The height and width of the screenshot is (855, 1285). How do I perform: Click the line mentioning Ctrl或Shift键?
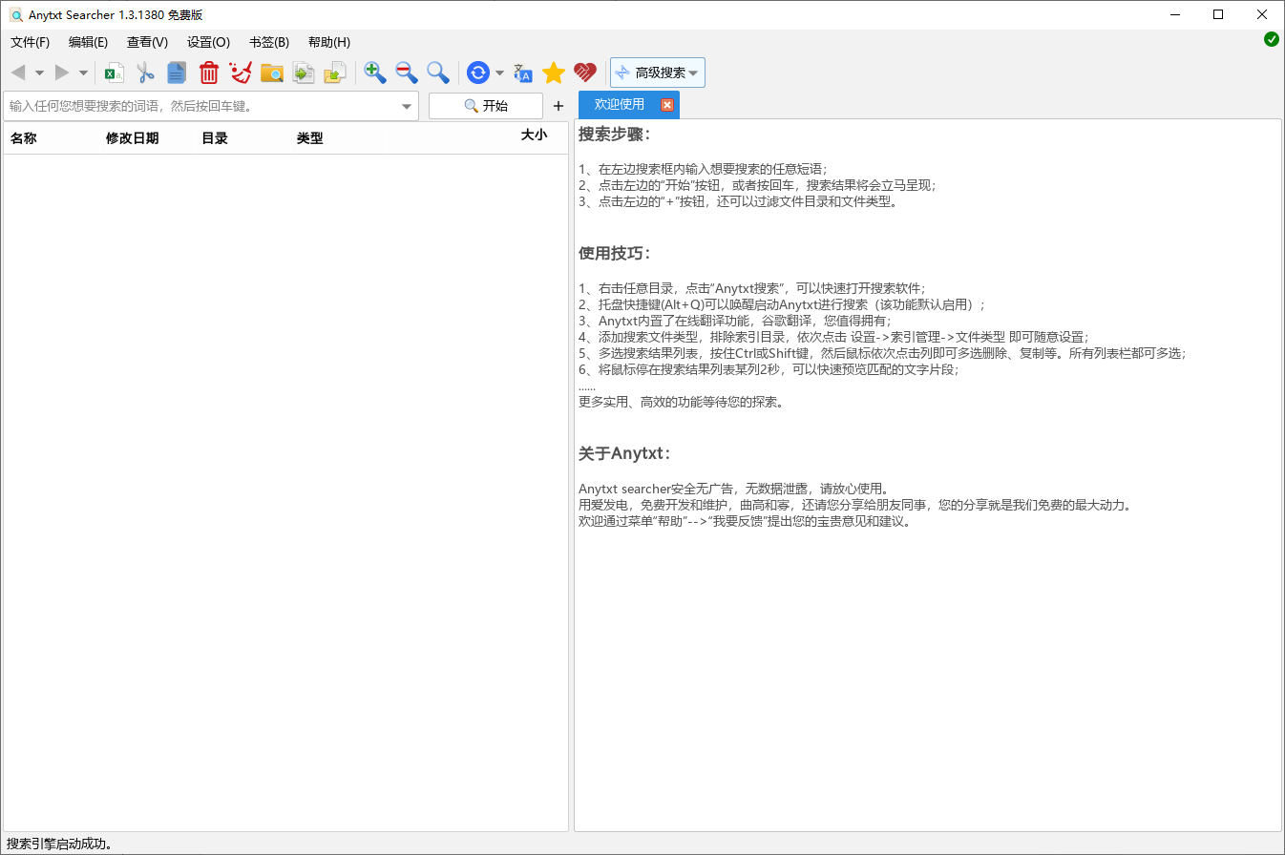tap(883, 353)
